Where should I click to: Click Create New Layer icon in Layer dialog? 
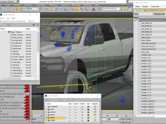tap(47, 100)
